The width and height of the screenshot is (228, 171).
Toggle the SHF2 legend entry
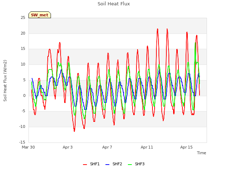[114, 164]
